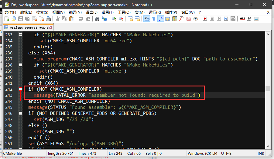Play back the recorded macro
Screen dimensions: 274x159
(x=219, y=19)
